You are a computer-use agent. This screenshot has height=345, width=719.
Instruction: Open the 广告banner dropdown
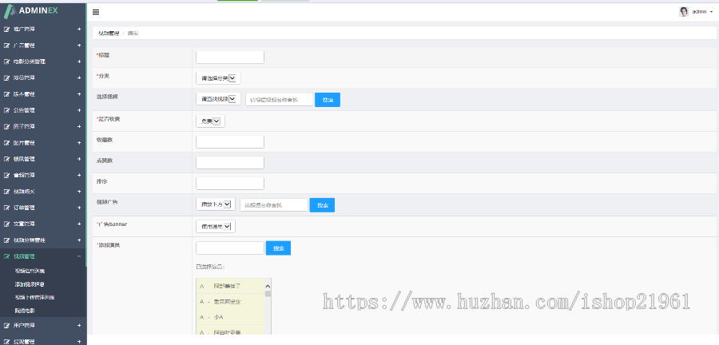coord(216,226)
